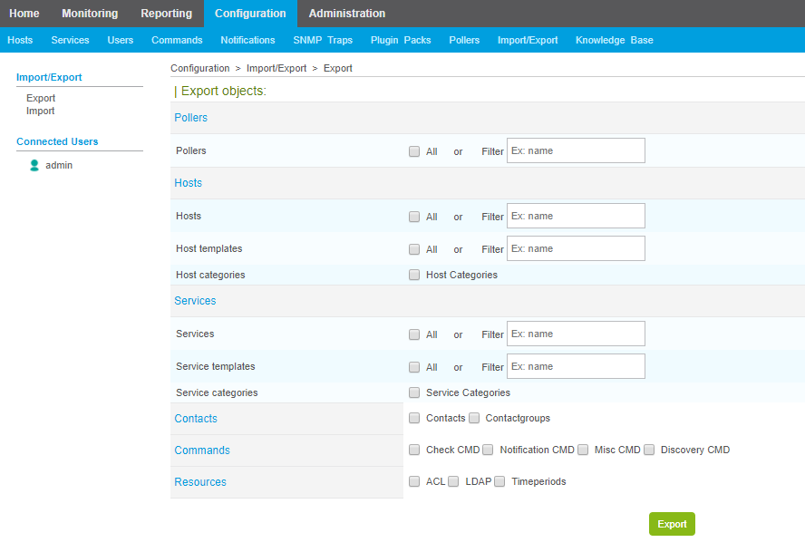Enable the Host Categories checkbox
805x552 pixels.
pos(413,275)
